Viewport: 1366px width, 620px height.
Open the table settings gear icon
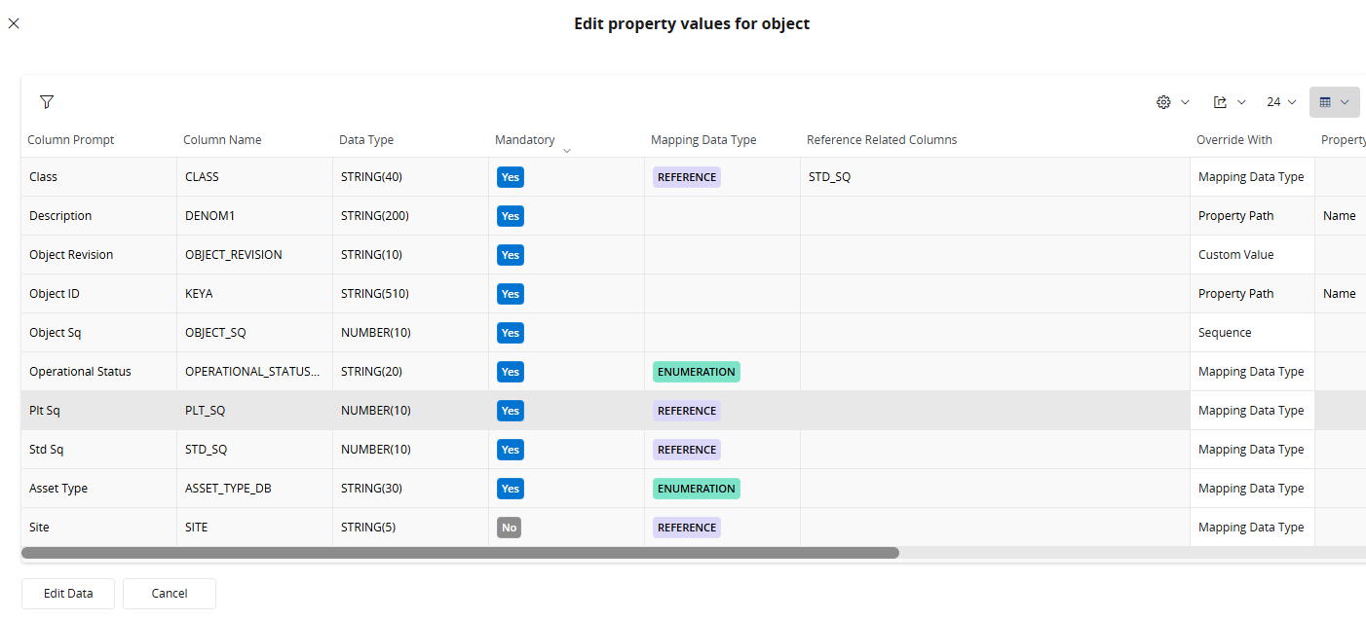click(x=1163, y=102)
